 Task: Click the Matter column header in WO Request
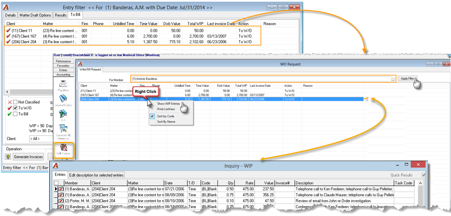pos(123,86)
